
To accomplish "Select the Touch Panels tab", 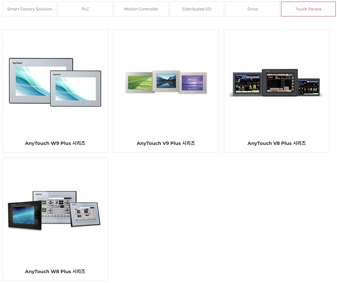I will tap(308, 9).
